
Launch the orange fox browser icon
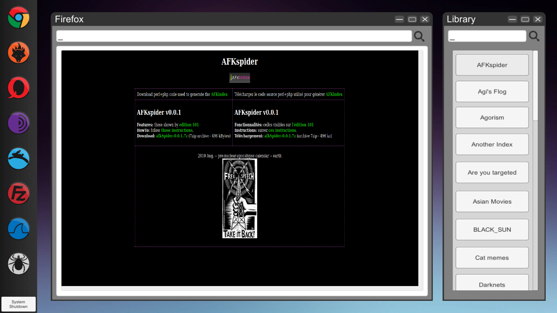19,53
